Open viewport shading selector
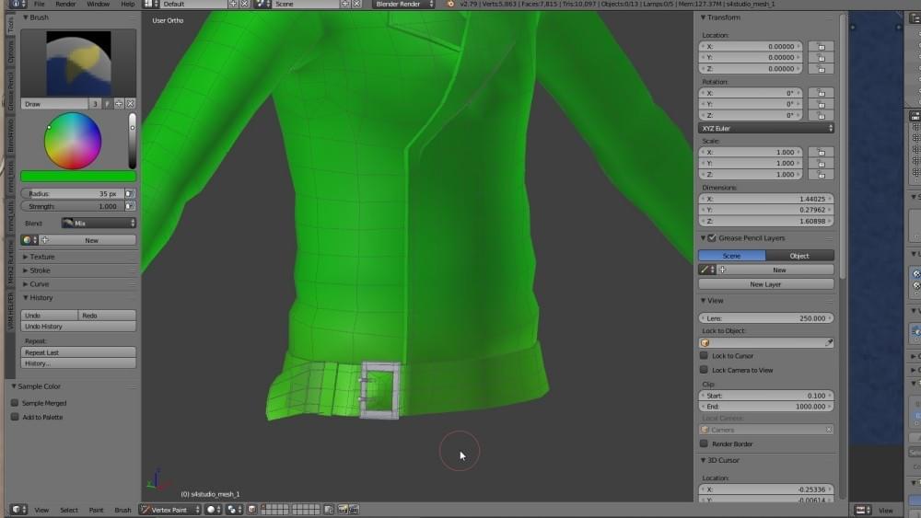The image size is (921, 518). pos(214,510)
